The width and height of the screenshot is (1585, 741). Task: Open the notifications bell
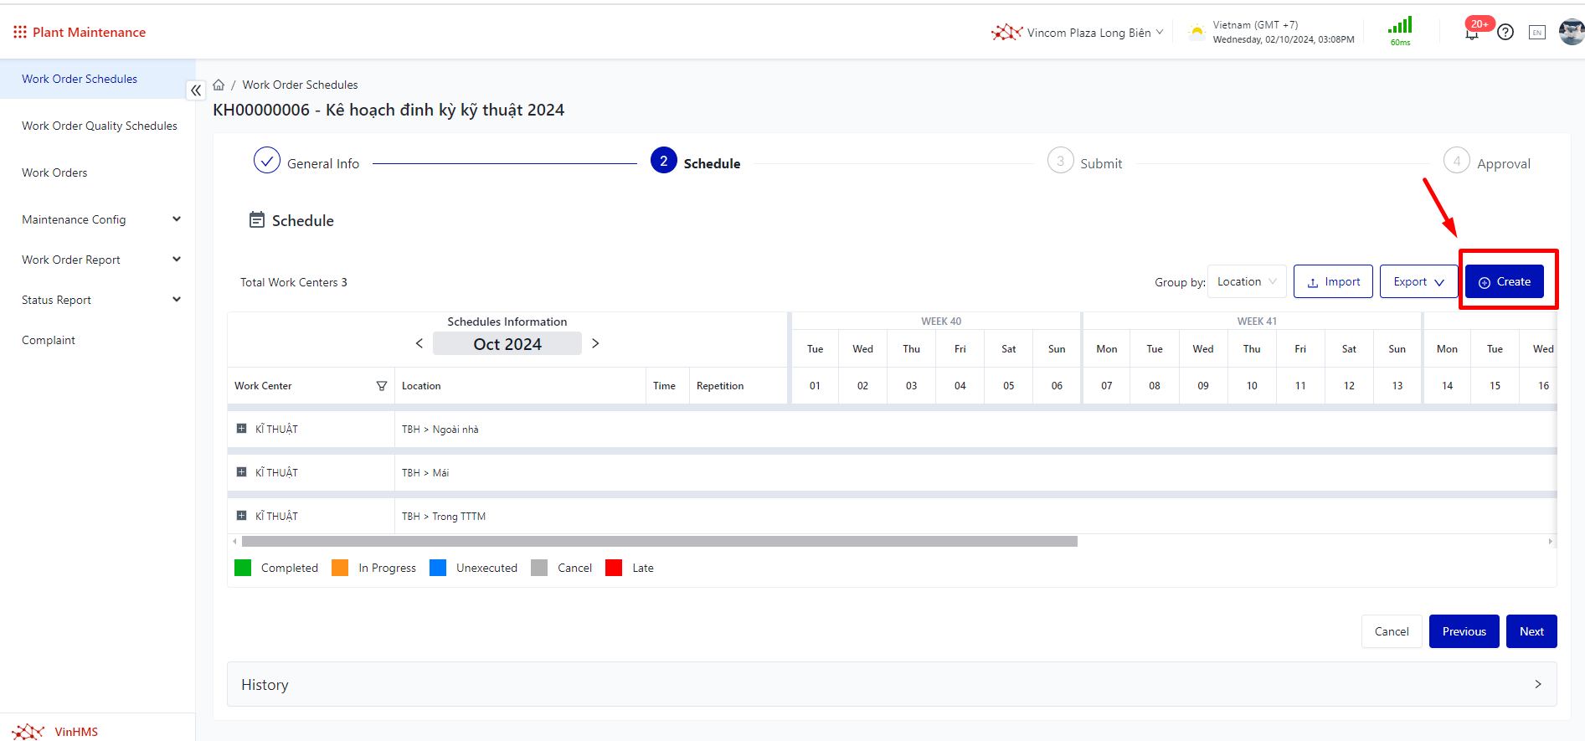click(x=1471, y=33)
